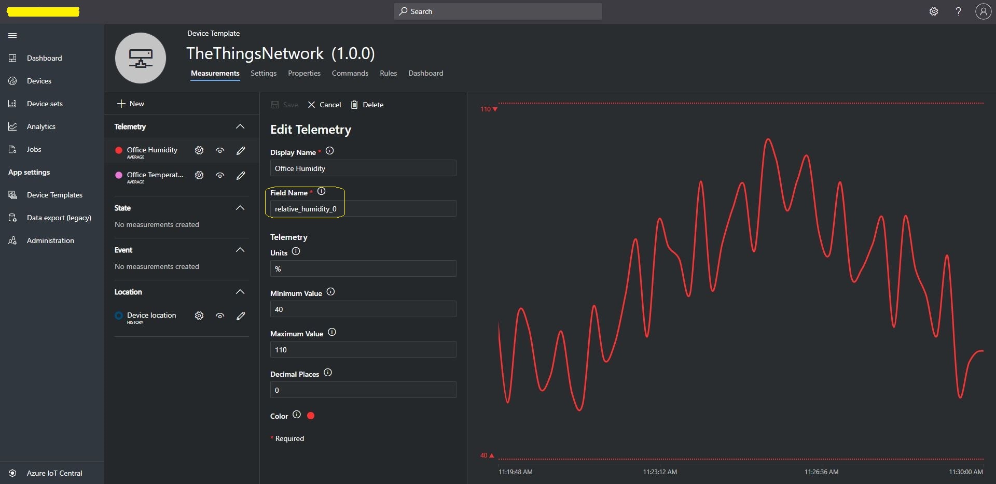Collapse the Event section
The height and width of the screenshot is (484, 996).
pos(240,249)
